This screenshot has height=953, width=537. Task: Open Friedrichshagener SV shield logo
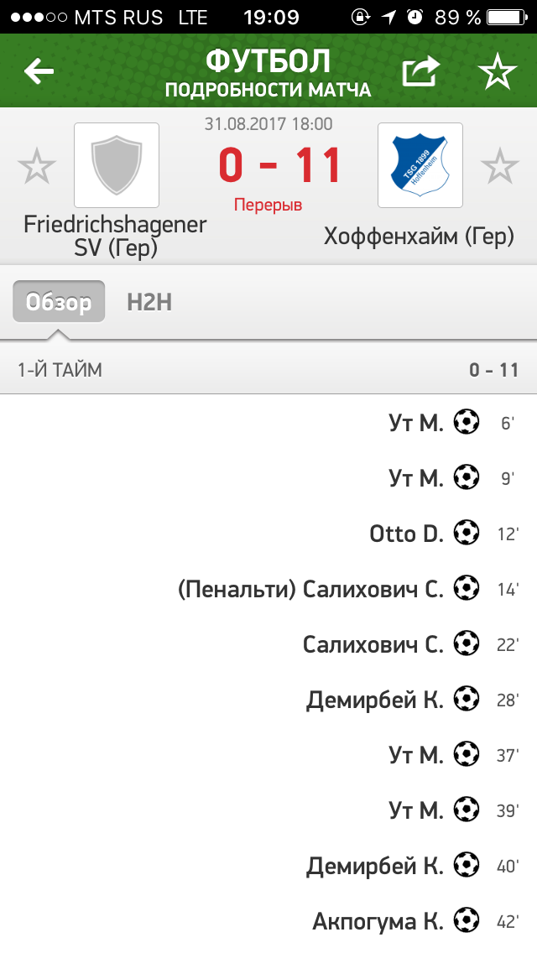(116, 165)
